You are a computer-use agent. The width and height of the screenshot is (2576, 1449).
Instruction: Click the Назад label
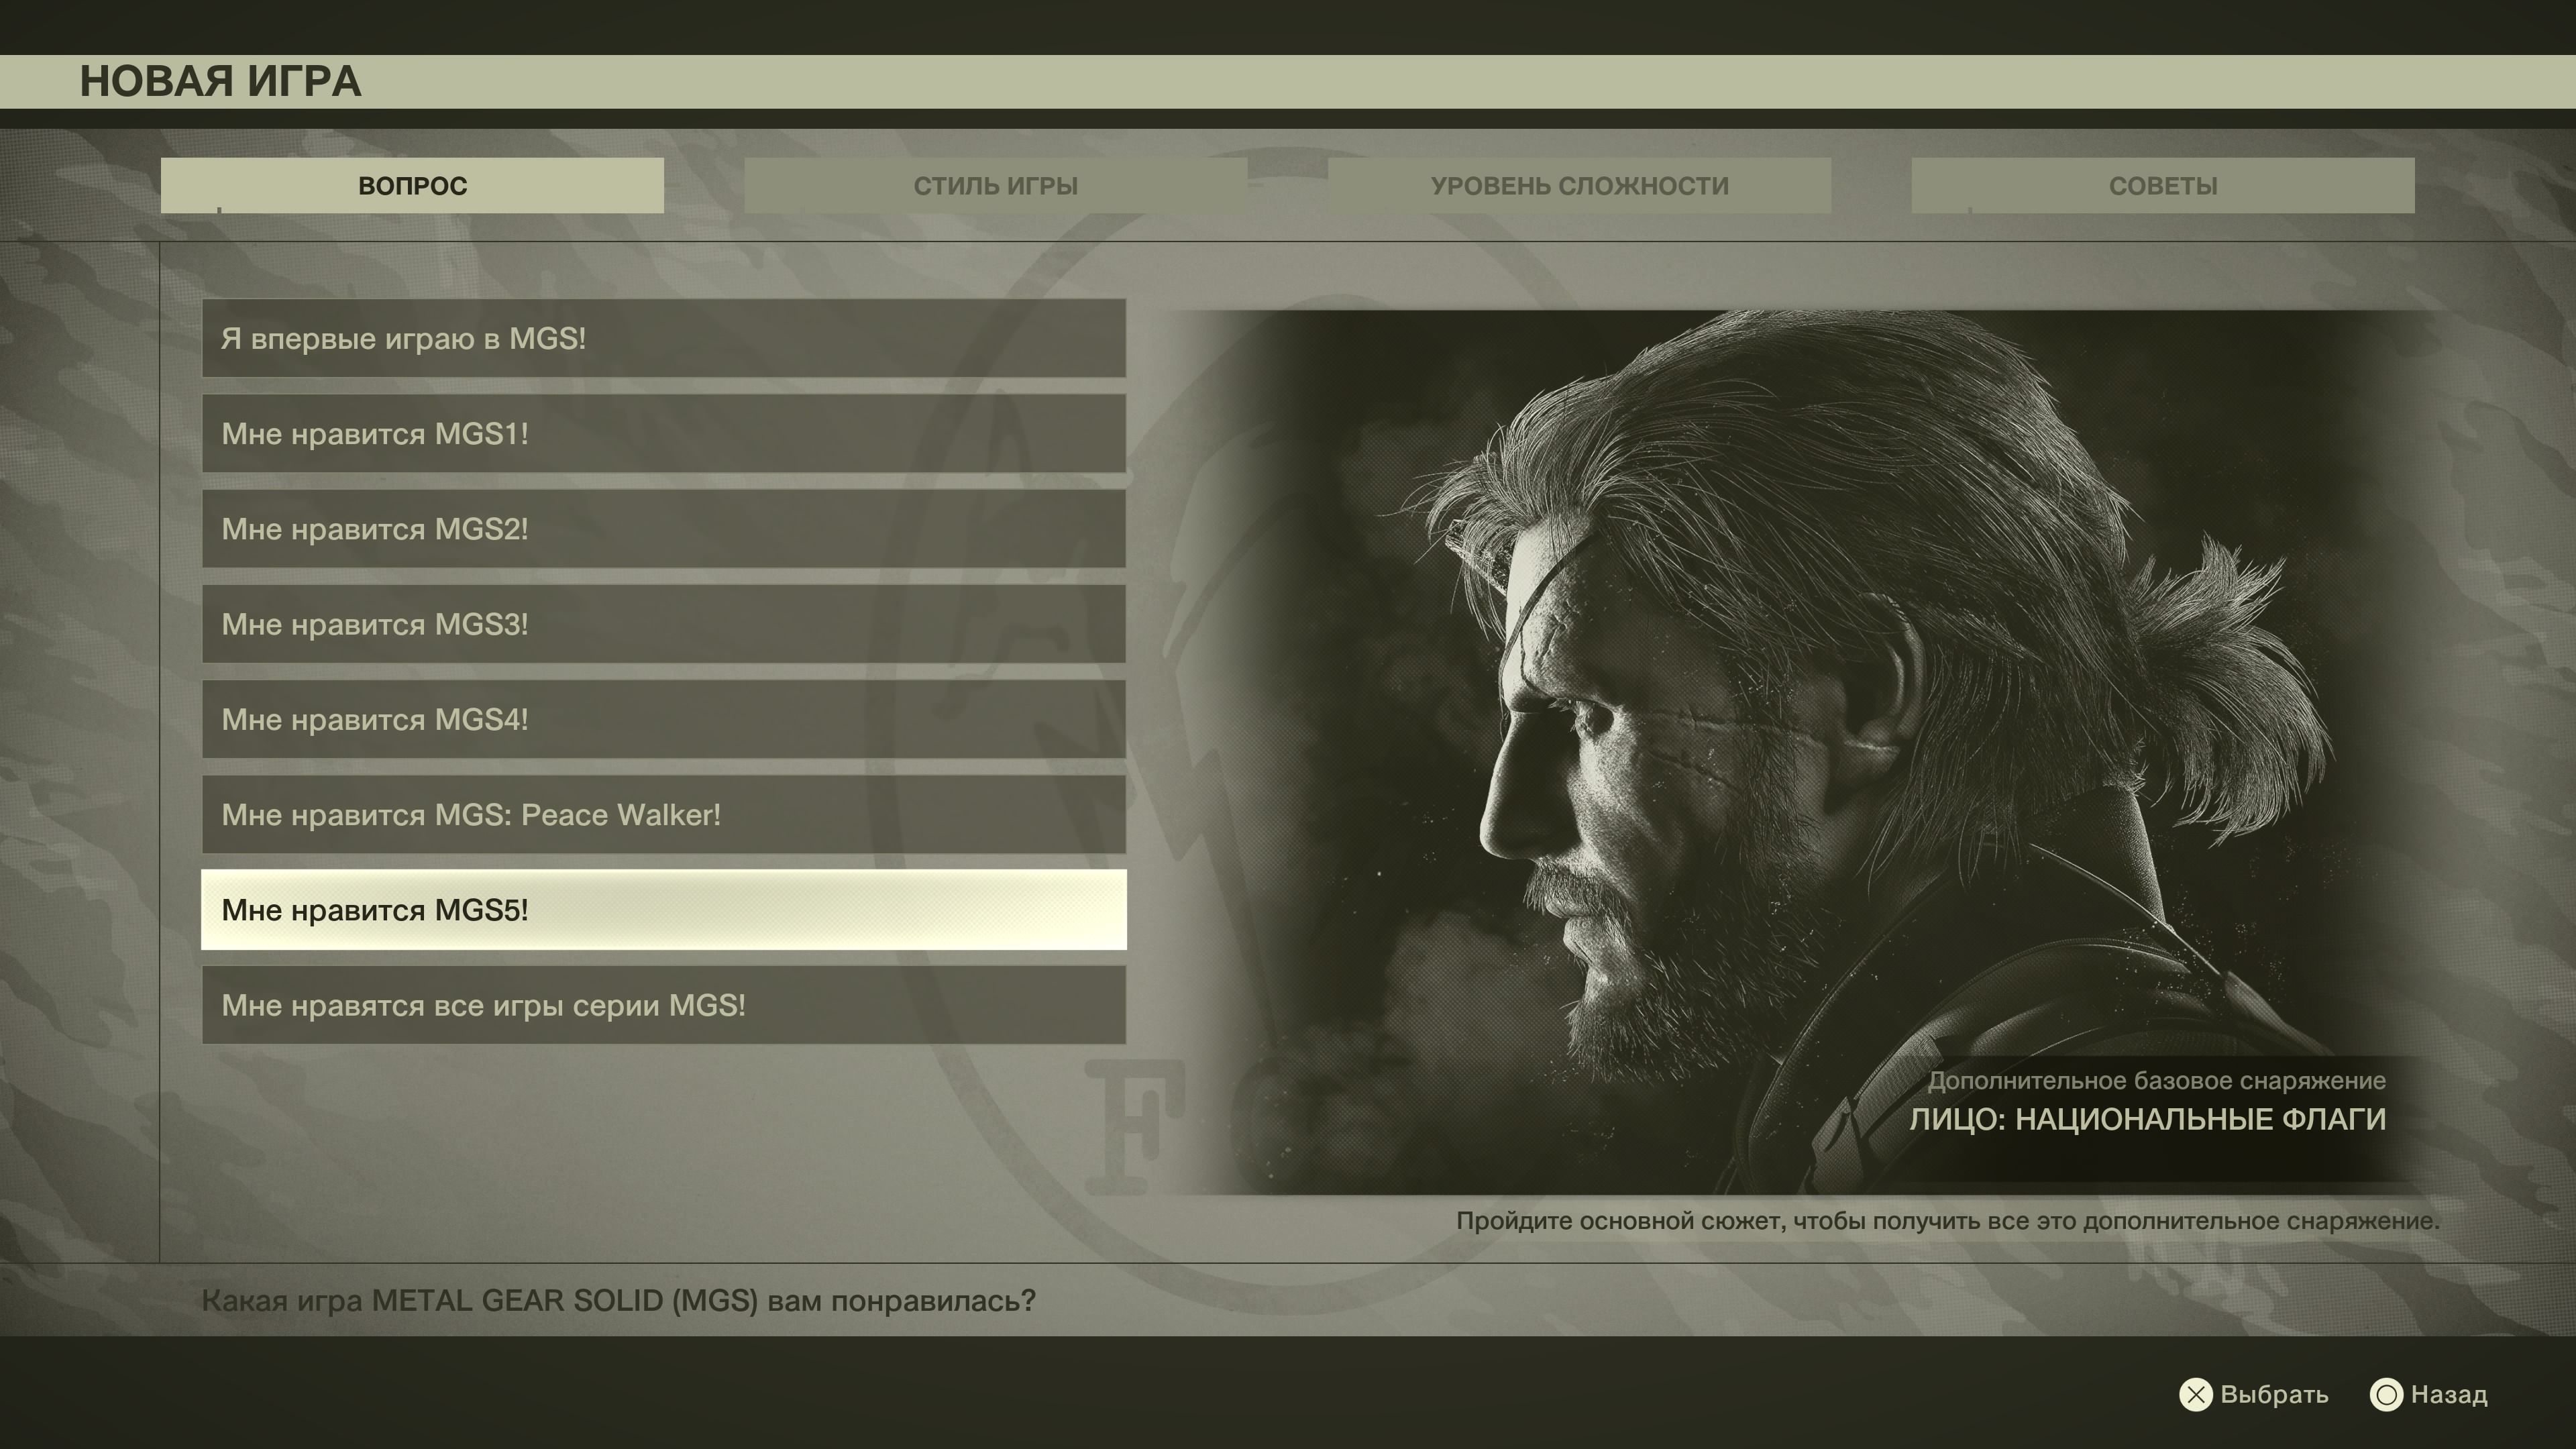point(2449,1395)
